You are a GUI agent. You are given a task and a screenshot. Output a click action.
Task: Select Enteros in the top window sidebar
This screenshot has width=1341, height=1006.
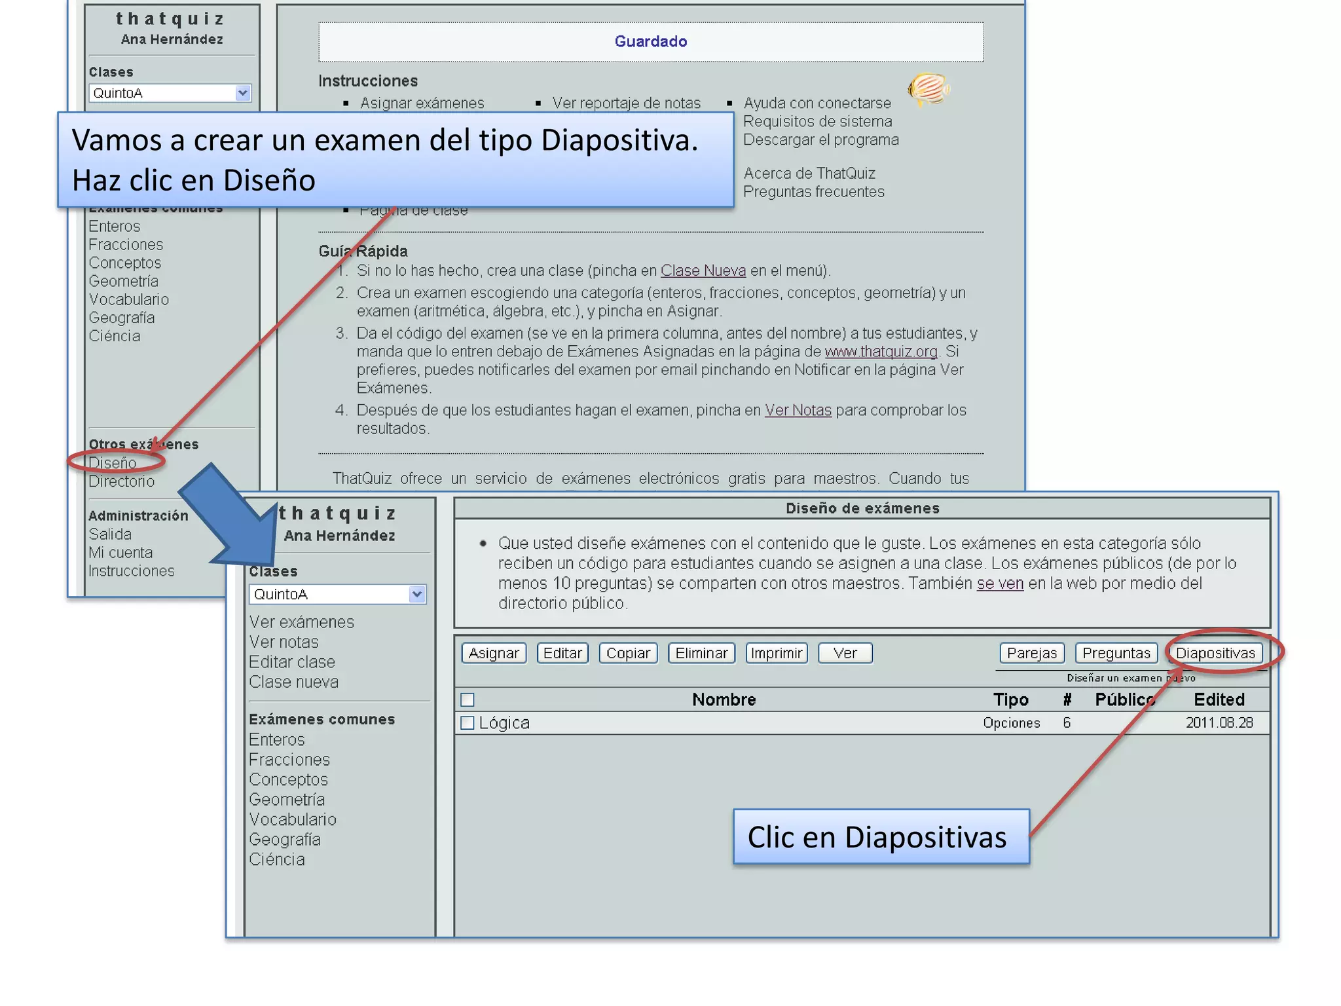[x=115, y=226]
